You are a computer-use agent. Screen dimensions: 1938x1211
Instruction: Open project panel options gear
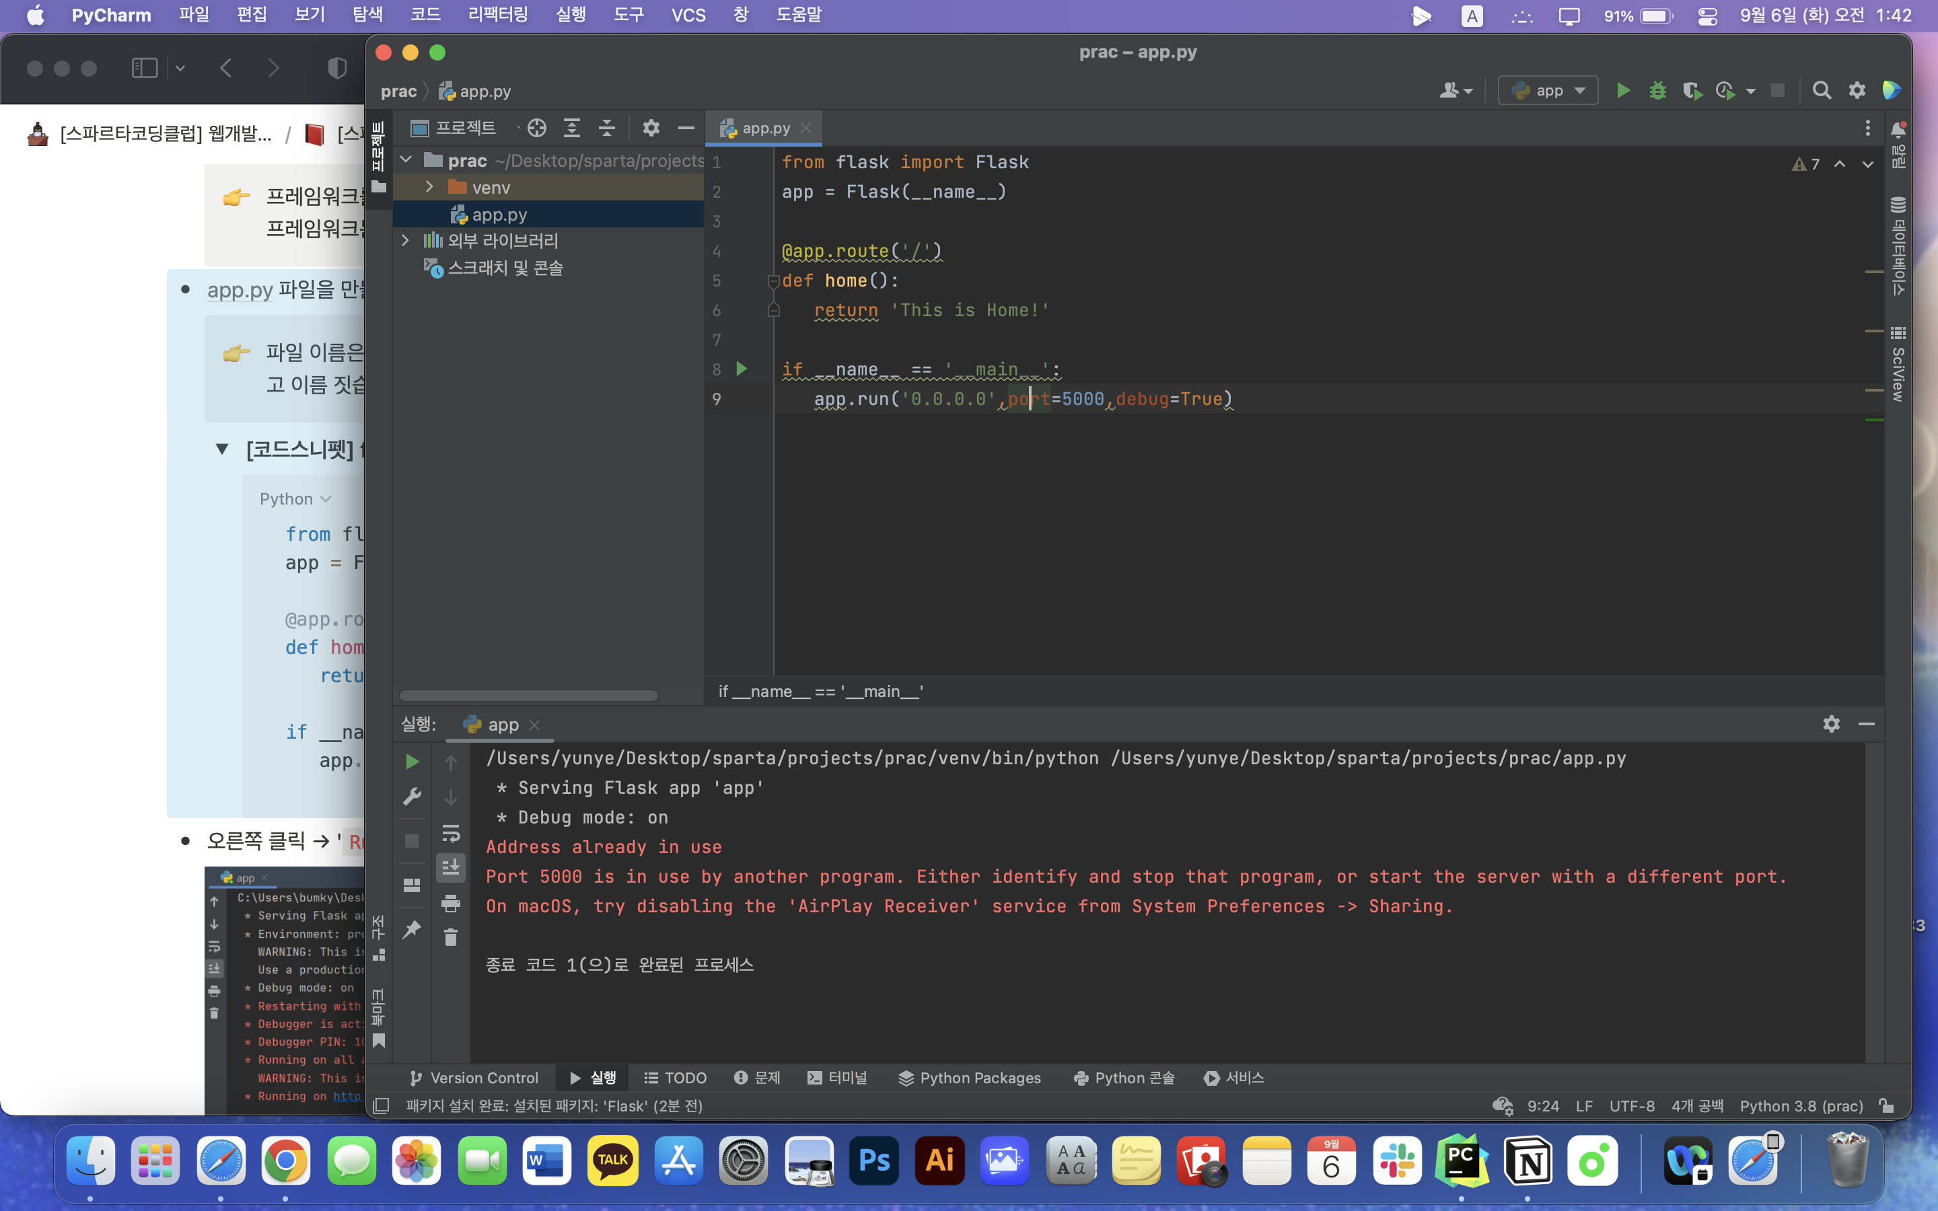(651, 128)
